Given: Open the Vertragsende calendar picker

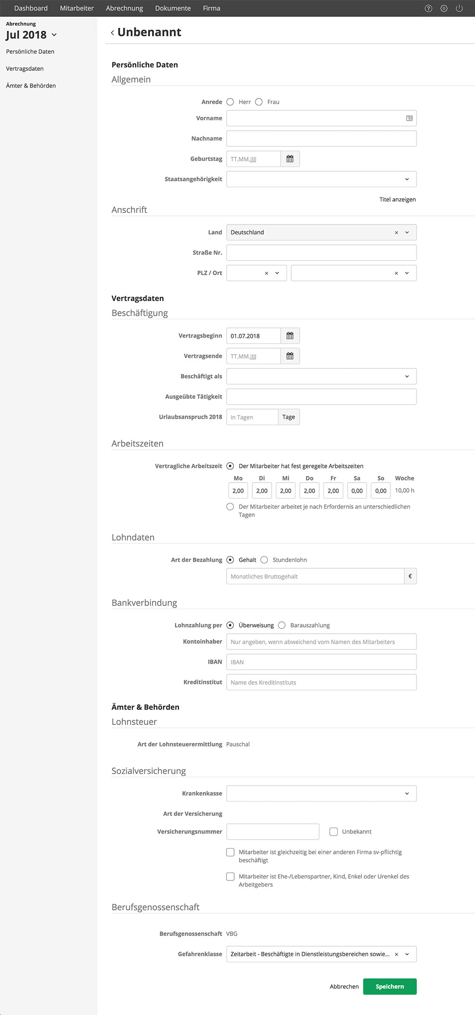Looking at the screenshot, I should pyautogui.click(x=290, y=356).
